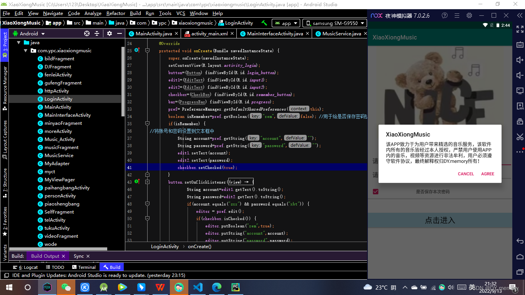Select MyViewPager class in project tree
Image resolution: width=525 pixels, height=295 pixels.
(60, 180)
